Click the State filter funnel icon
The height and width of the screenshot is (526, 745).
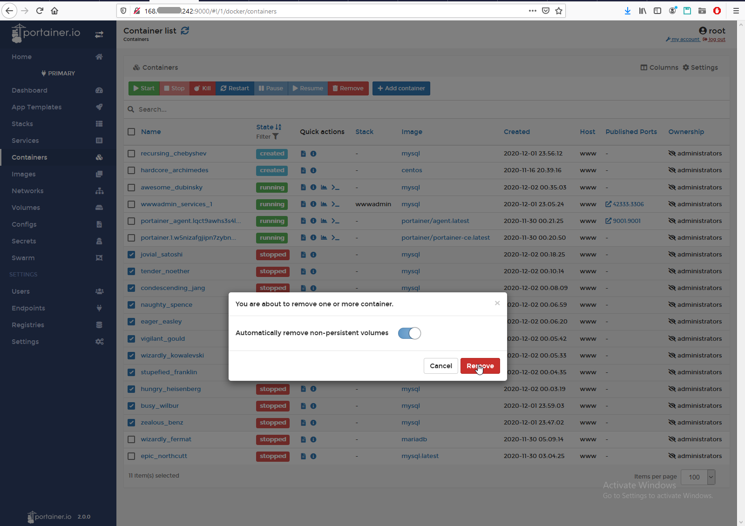[275, 137]
